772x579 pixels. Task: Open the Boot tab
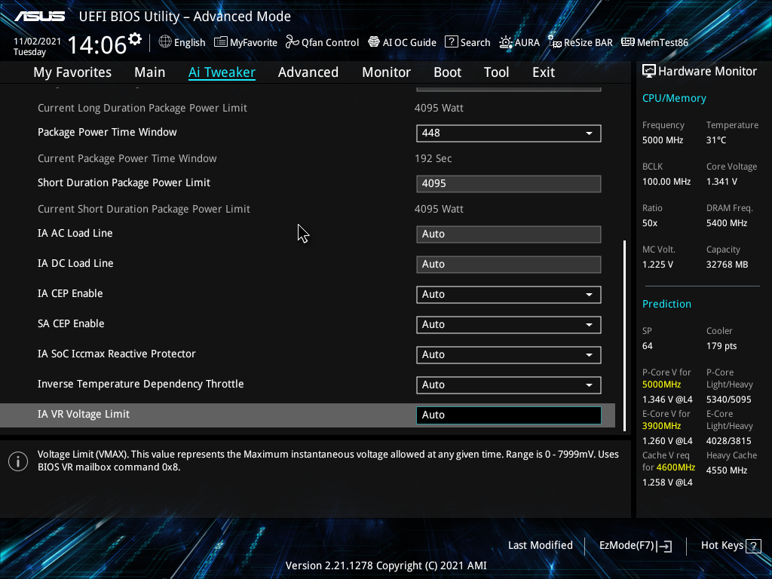point(448,72)
